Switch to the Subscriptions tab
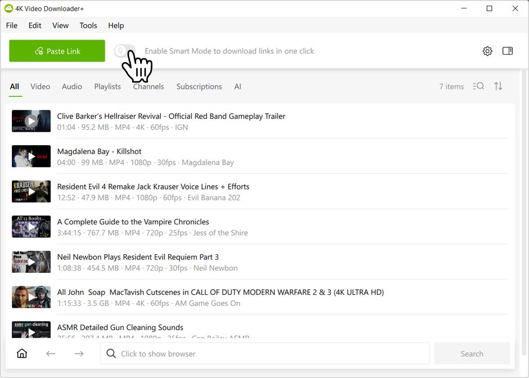The height and width of the screenshot is (378, 529). (x=199, y=87)
